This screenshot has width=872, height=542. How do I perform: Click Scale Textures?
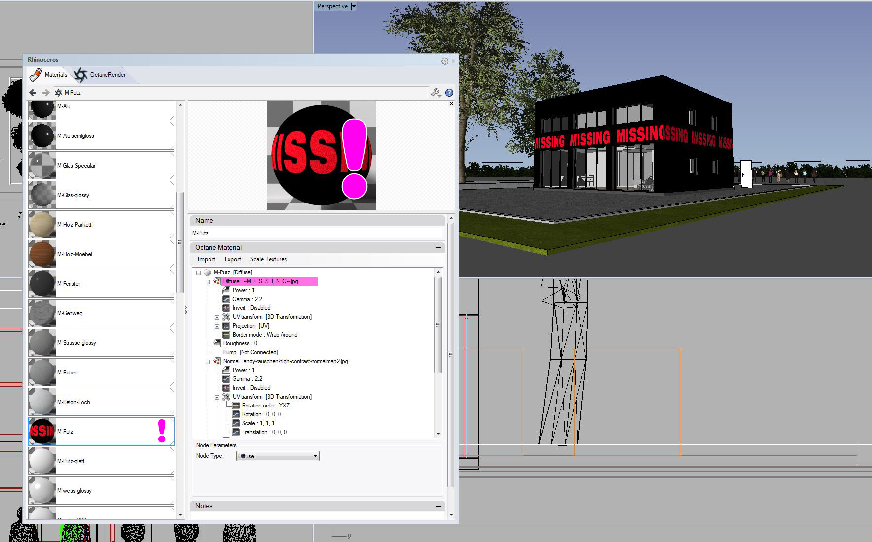(268, 259)
